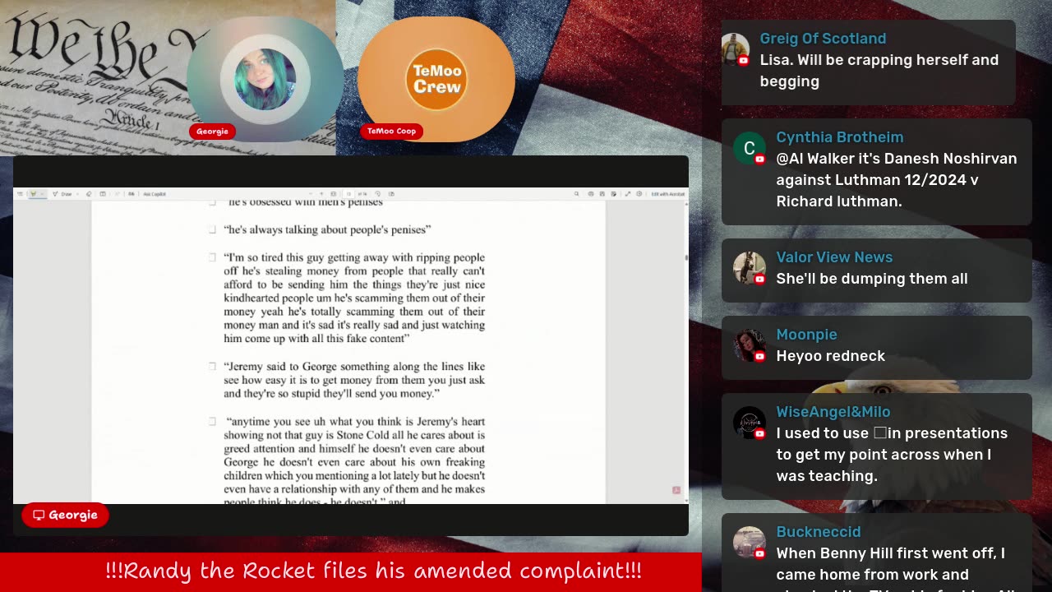
Task: Click the Edit with Acrobat button
Action: pos(668,194)
